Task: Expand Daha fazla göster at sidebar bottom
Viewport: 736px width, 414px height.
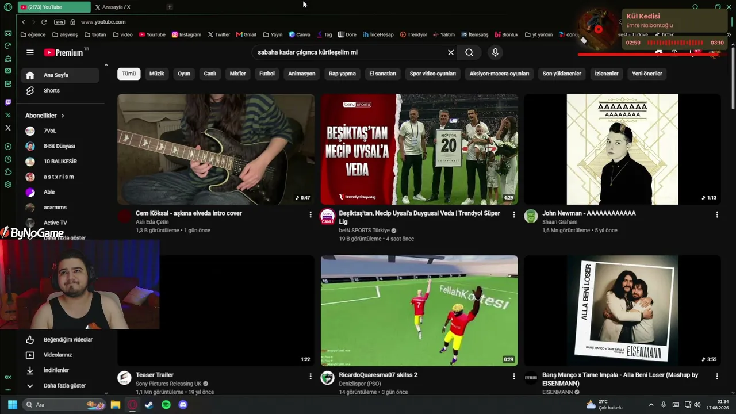Action: click(x=60, y=385)
